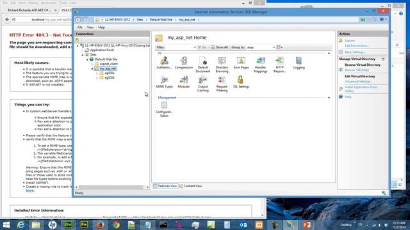Open PowerPoint from the taskbar

tap(306, 225)
